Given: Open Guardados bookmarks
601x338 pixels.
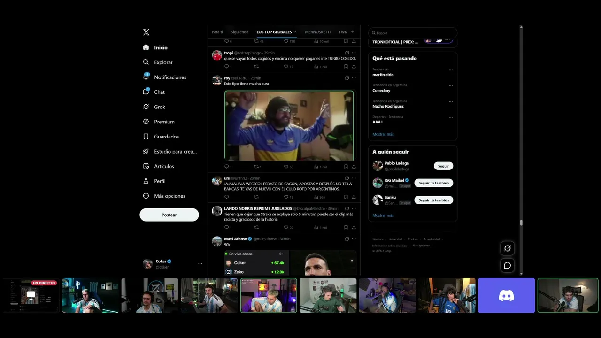Looking at the screenshot, I should point(161,137).
